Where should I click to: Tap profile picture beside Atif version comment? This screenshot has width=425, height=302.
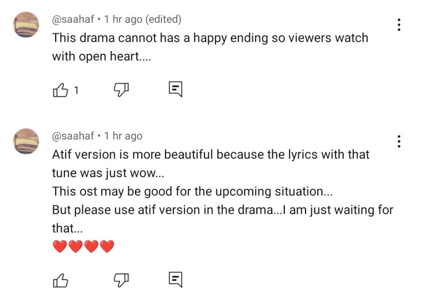tap(26, 141)
